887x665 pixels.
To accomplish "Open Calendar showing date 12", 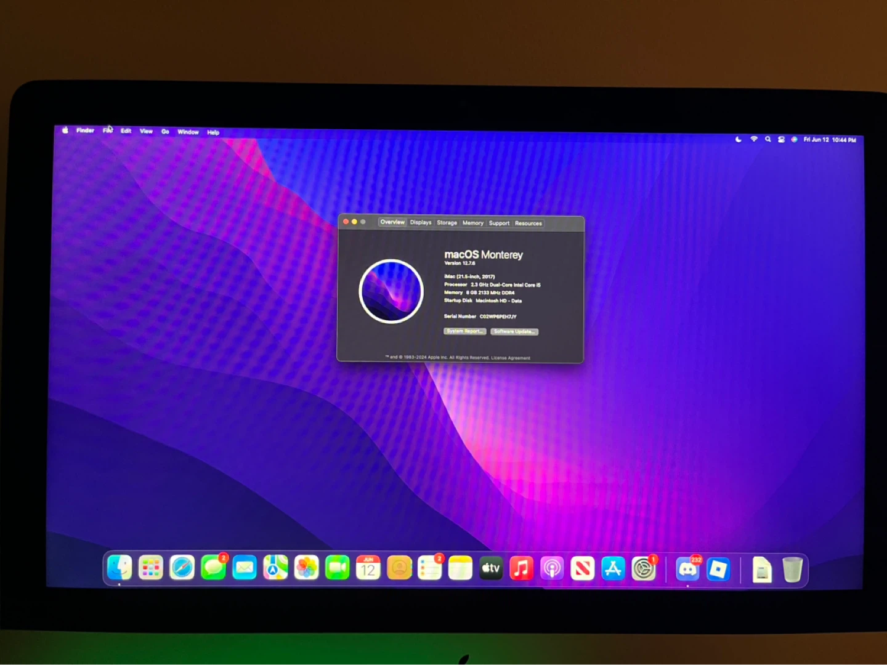I will point(368,568).
